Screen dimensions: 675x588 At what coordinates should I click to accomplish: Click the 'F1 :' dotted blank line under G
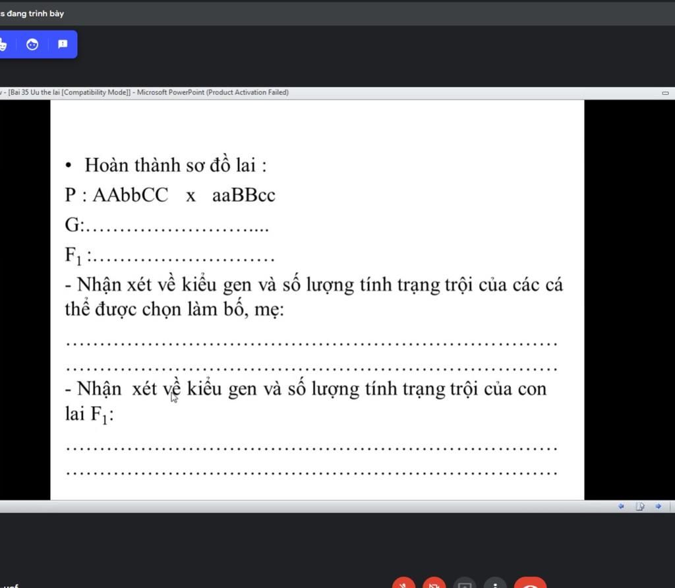click(x=169, y=255)
